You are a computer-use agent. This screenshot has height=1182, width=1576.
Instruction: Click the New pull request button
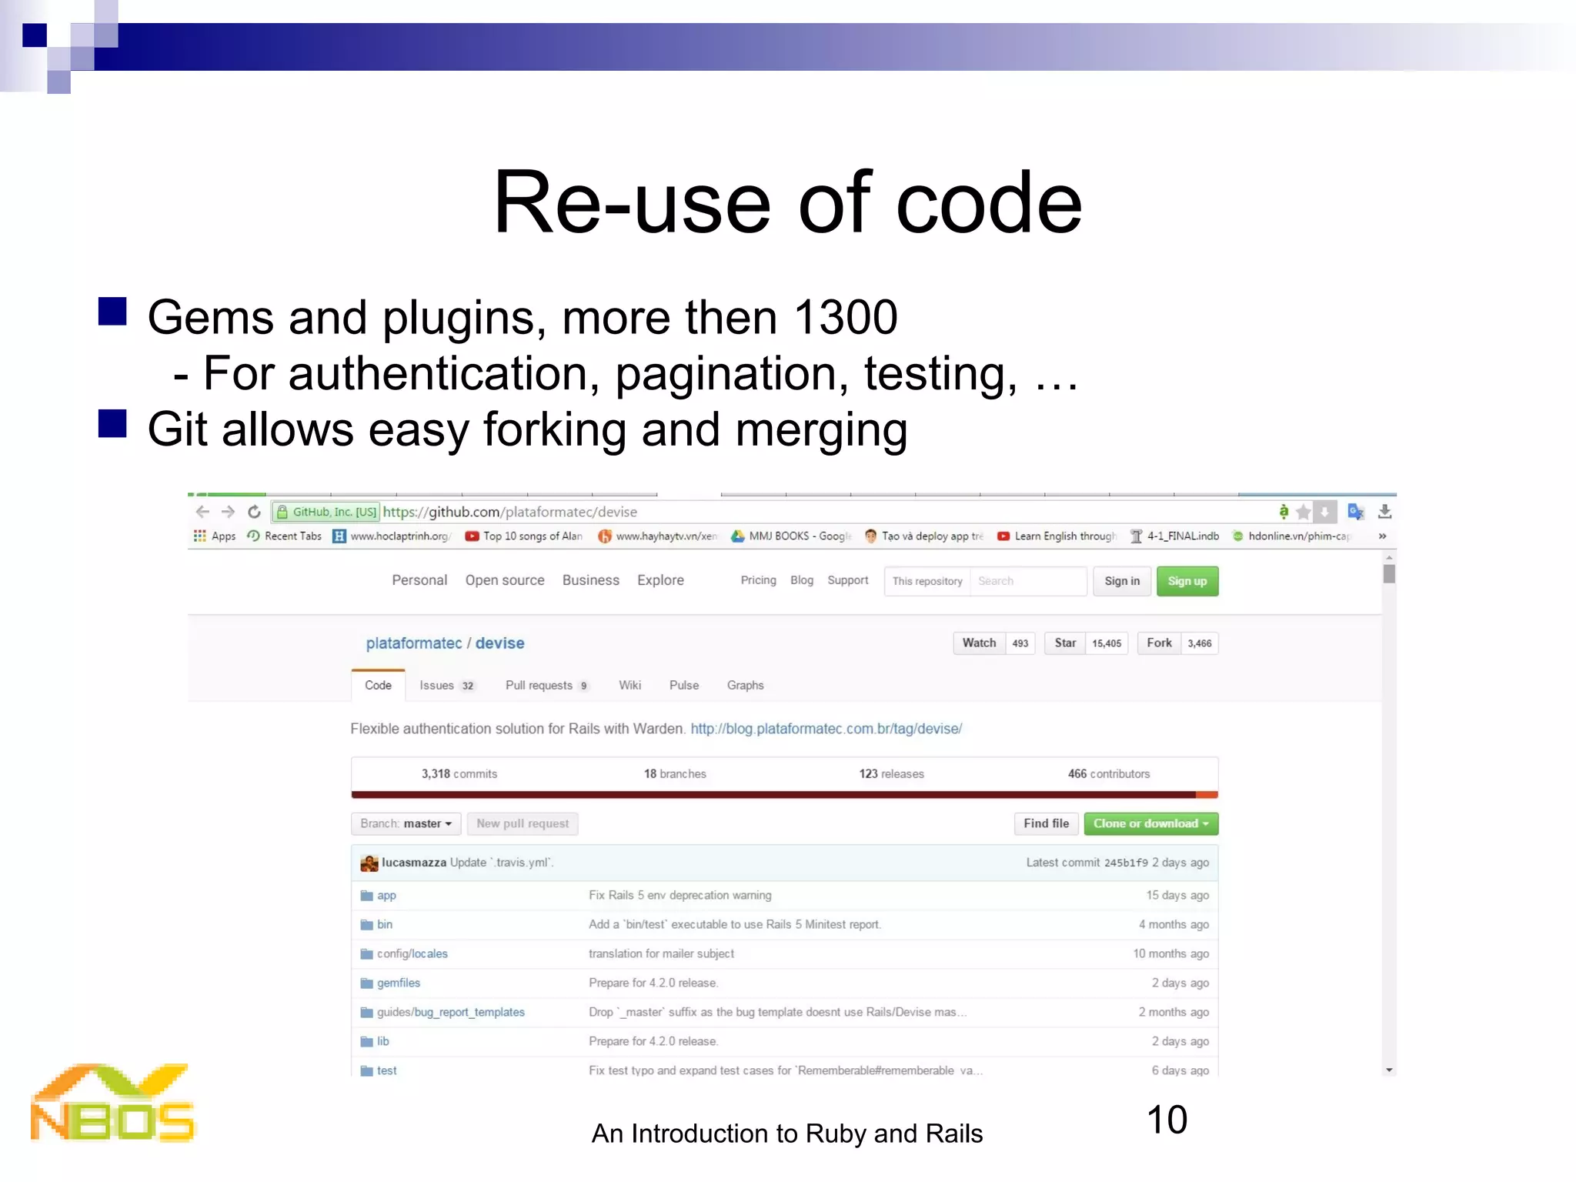click(523, 823)
